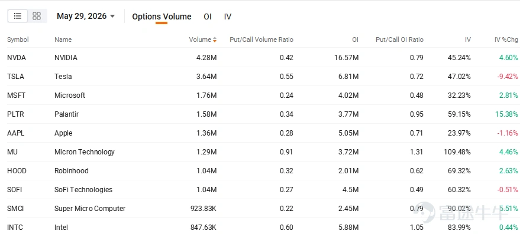The height and width of the screenshot is (234, 520).
Task: Click the Name column header
Action: tap(63, 39)
